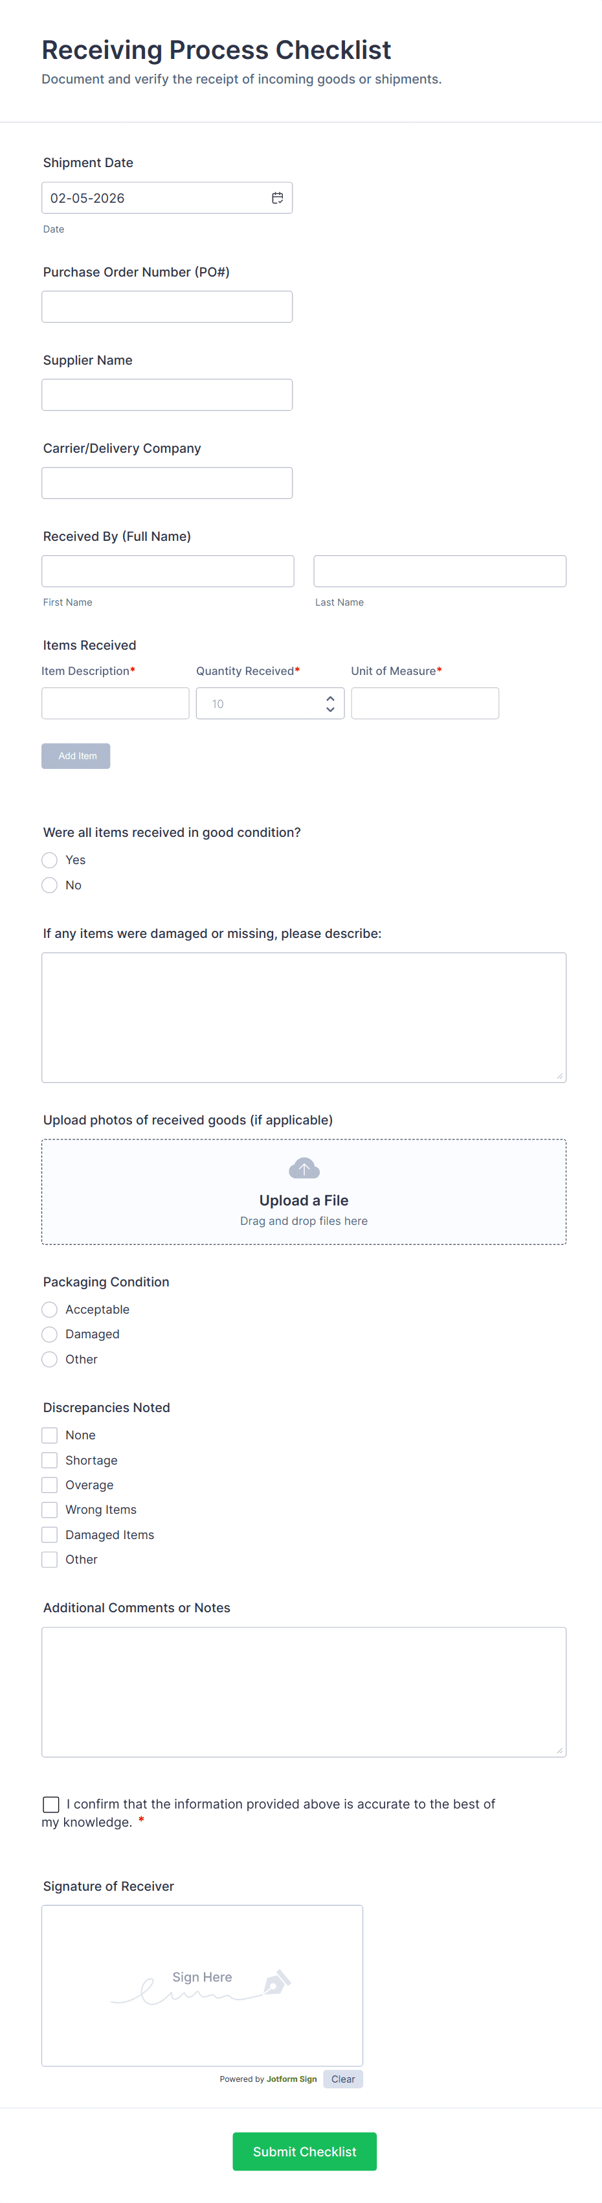Image resolution: width=602 pixels, height=2203 pixels.
Task: Click the Item Description input box
Action: [115, 703]
